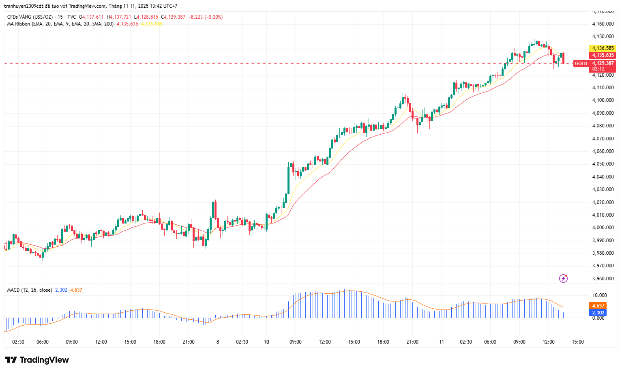Click the current price 4,129.387 countdown label
Viewport: 622px width, 372px height.
[x=603, y=66]
